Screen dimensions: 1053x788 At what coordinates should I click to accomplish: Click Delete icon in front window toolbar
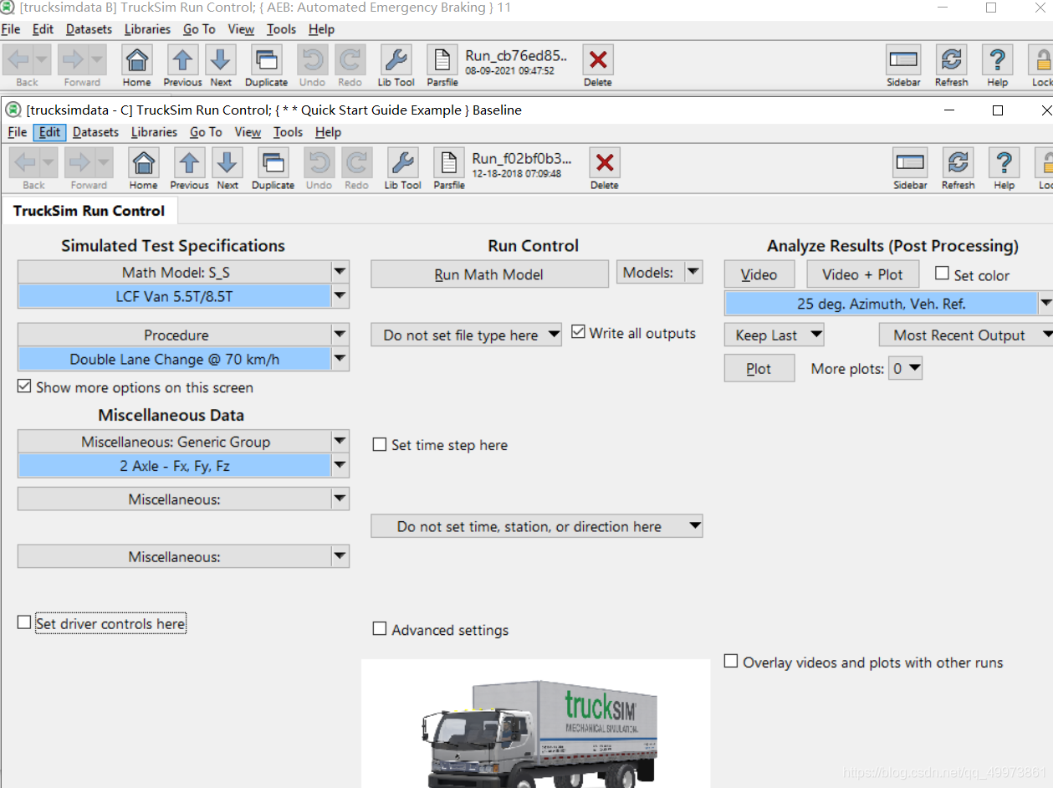click(605, 162)
